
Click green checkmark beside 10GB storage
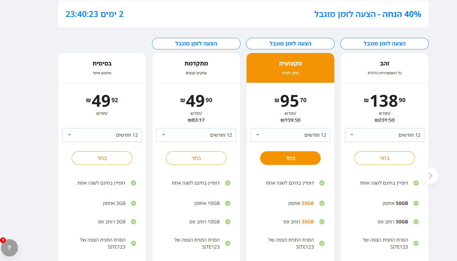pyautogui.click(x=228, y=203)
